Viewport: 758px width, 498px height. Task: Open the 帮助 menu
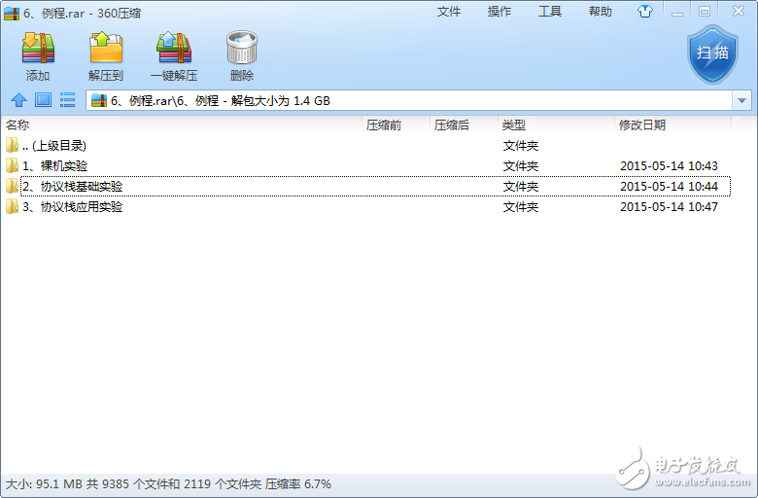coord(600,12)
